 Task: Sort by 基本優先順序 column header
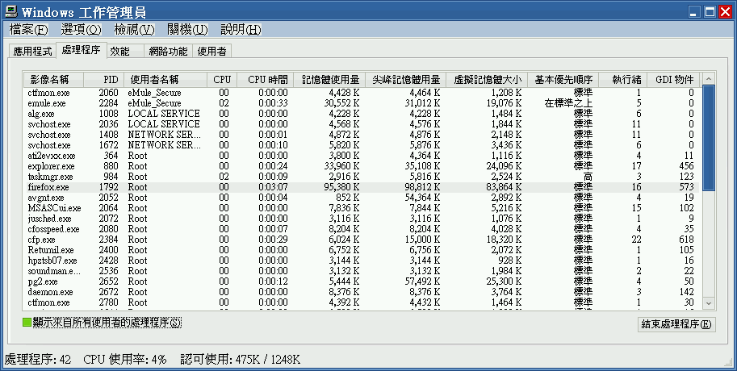[x=563, y=79]
